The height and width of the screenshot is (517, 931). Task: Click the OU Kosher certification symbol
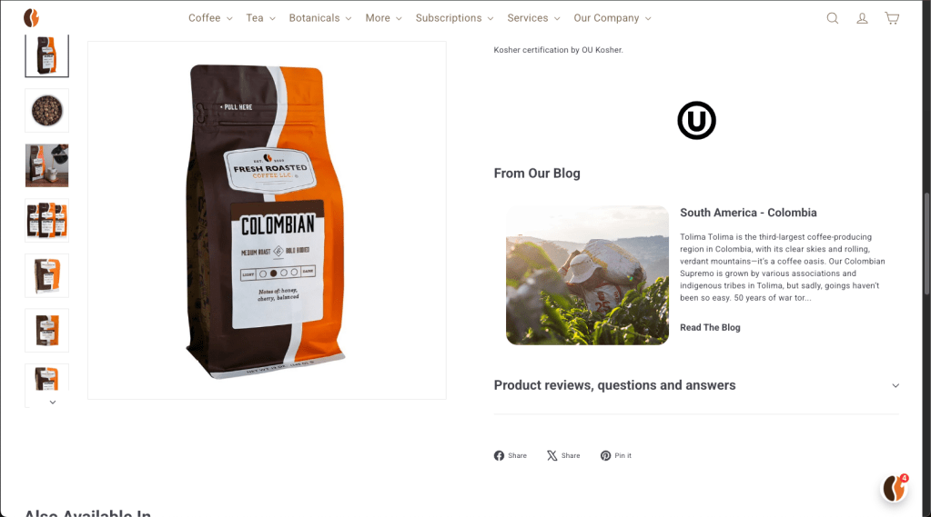[696, 120]
